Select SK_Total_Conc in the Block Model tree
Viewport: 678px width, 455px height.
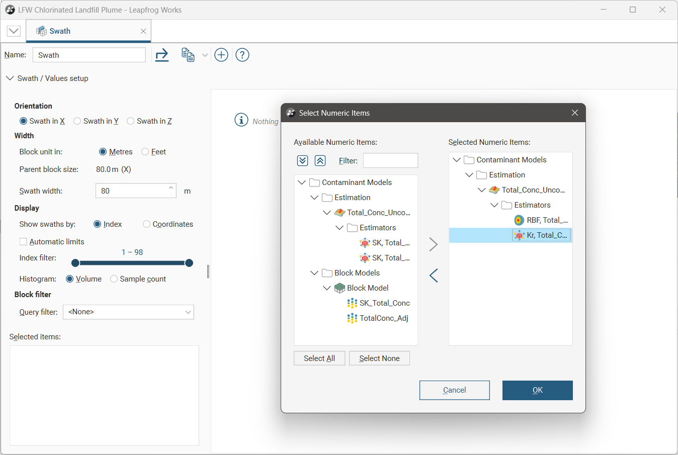(x=384, y=303)
